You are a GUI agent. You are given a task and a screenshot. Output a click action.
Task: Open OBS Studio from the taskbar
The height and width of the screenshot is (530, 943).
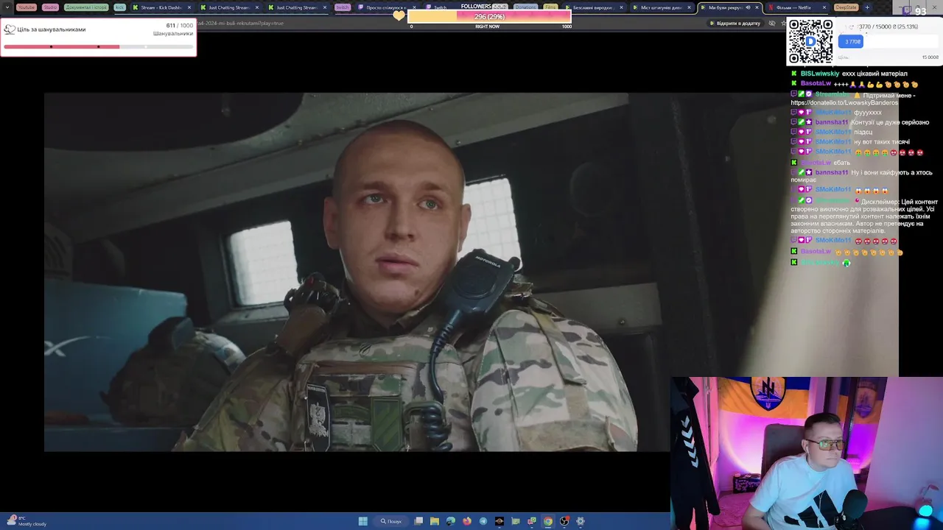pos(564,521)
